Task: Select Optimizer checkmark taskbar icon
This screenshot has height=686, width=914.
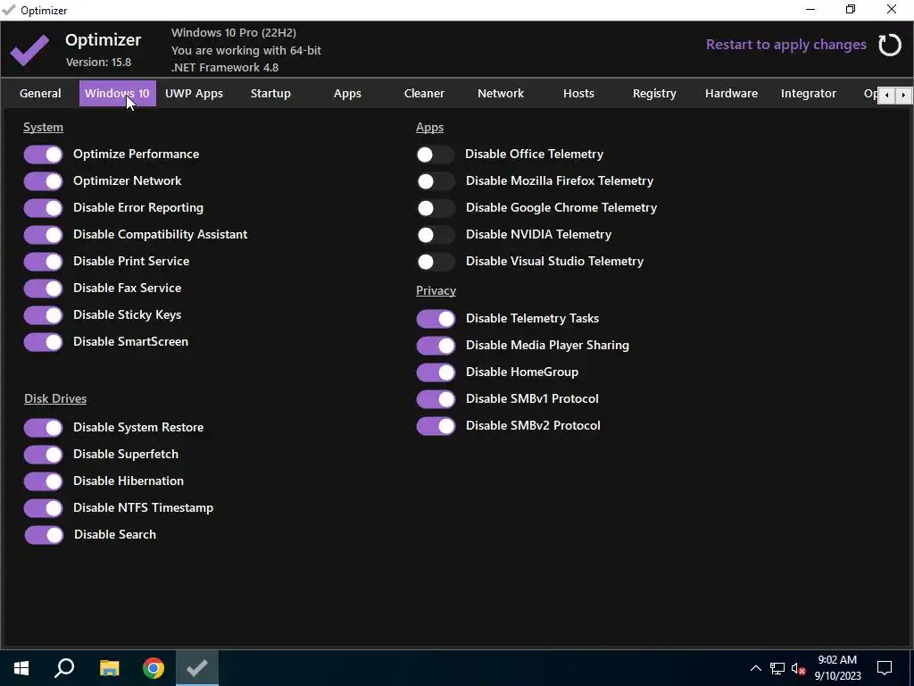Action: 197,668
